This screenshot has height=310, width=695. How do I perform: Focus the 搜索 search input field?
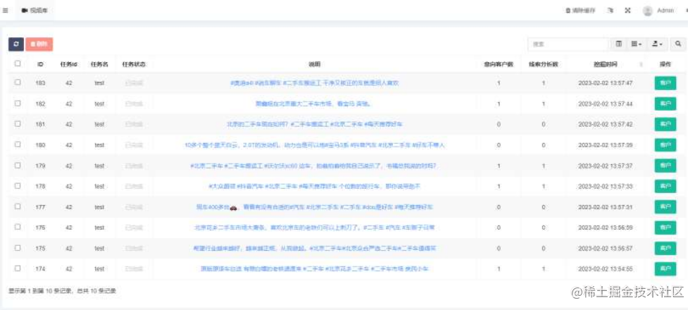[x=568, y=44]
